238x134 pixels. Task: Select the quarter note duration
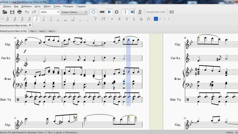point(44,19)
